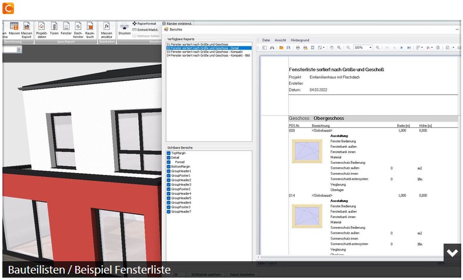
Task: Open the Hintergrund menu
Action: 300,40
